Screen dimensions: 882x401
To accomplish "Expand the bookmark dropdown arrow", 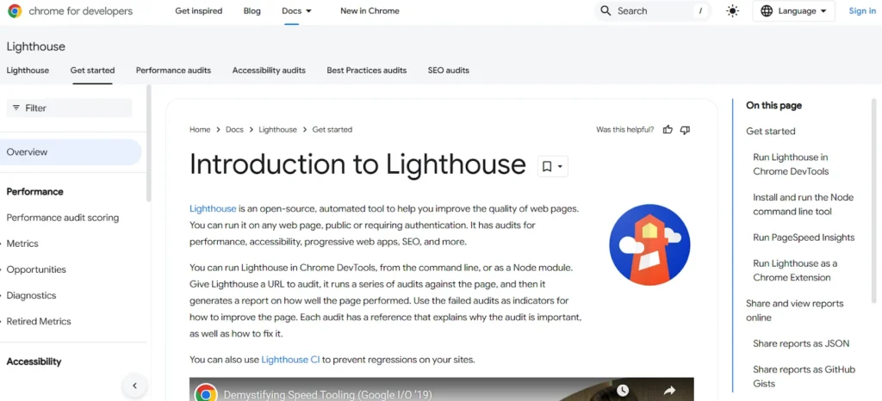I will click(560, 166).
